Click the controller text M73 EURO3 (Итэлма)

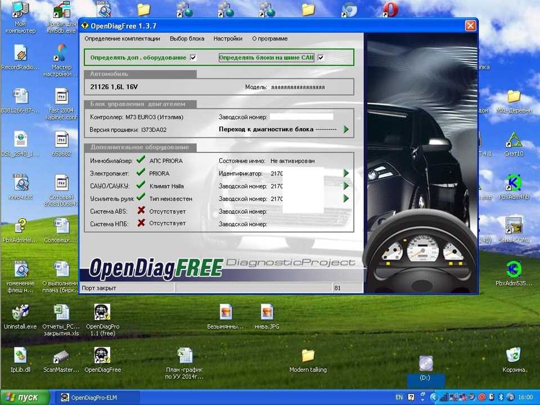point(154,117)
